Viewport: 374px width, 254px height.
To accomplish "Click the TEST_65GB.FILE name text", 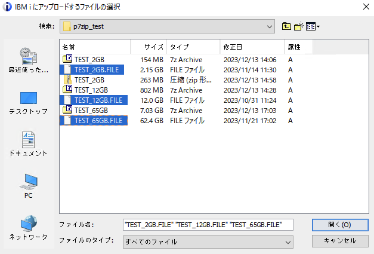I will point(98,121).
